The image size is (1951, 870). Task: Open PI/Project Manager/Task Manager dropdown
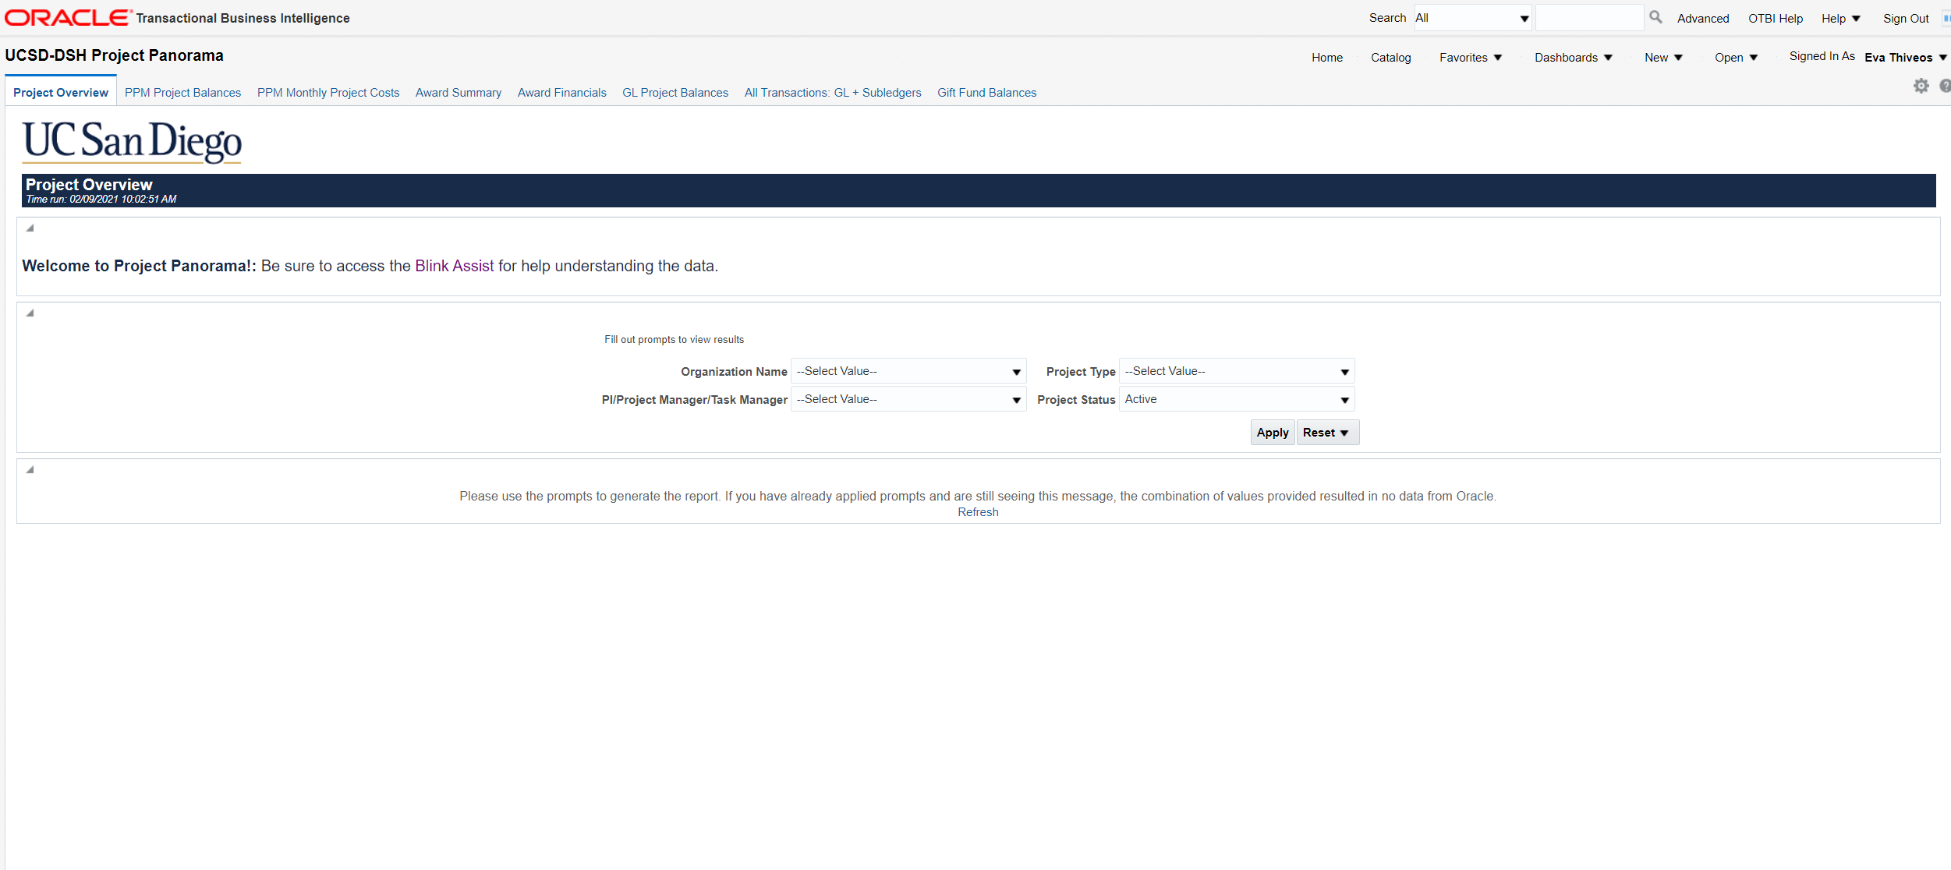[1016, 400]
